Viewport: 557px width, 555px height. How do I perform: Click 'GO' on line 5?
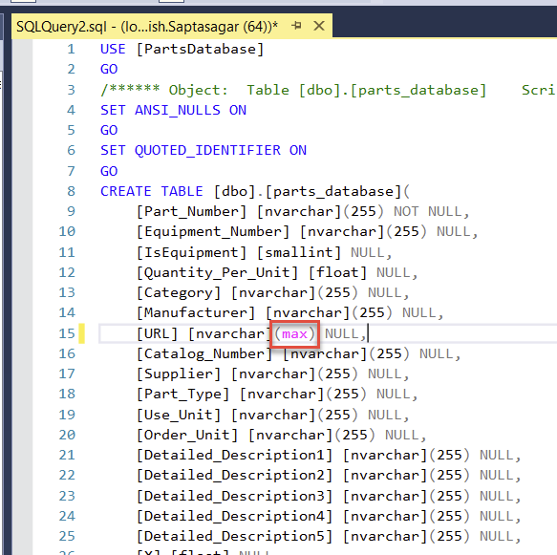(109, 130)
